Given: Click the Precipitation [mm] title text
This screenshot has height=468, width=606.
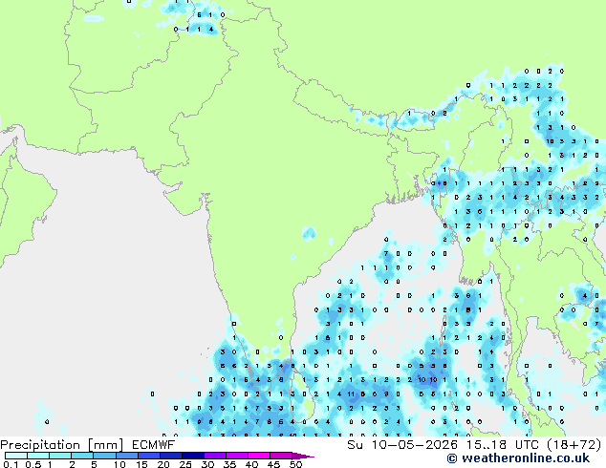Looking at the screenshot, I should pyautogui.click(x=62, y=445).
